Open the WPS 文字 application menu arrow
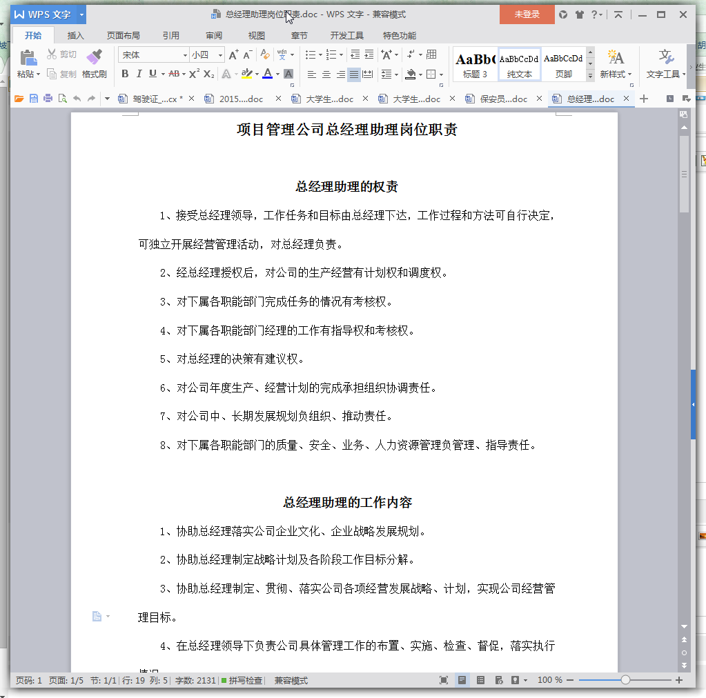The width and height of the screenshot is (706, 698). coord(81,14)
